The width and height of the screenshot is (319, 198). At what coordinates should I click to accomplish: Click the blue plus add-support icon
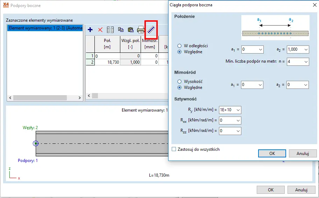pyautogui.click(x=90, y=30)
